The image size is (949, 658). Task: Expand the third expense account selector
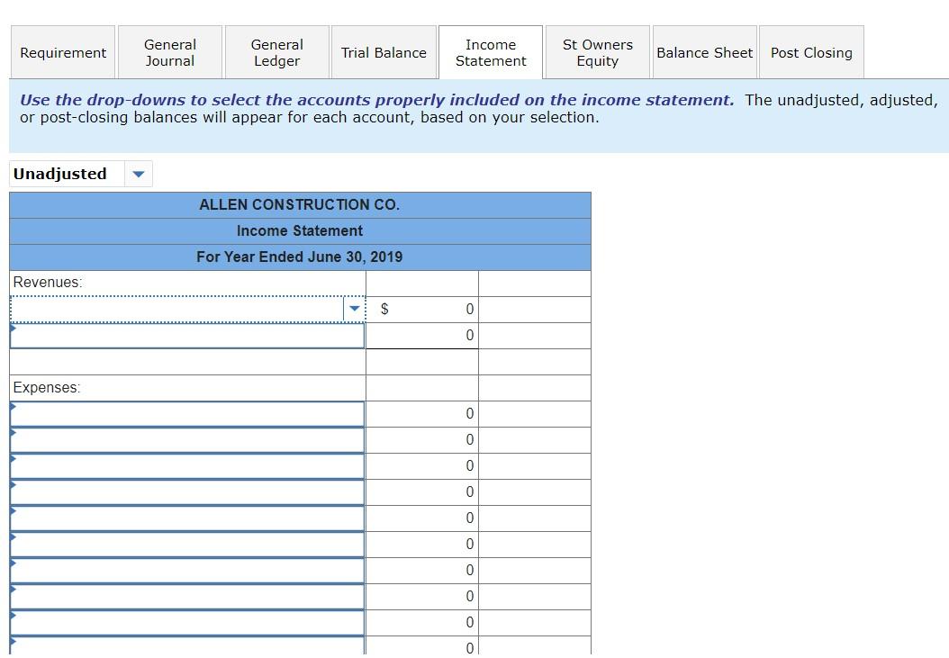point(186,465)
